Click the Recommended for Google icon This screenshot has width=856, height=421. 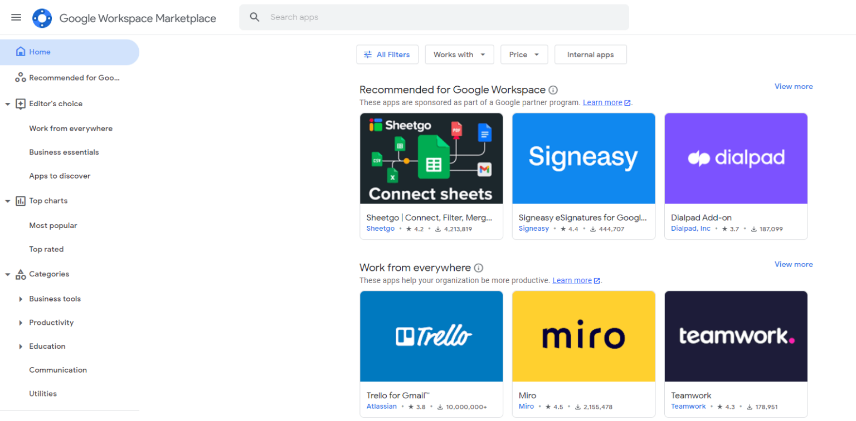point(21,77)
